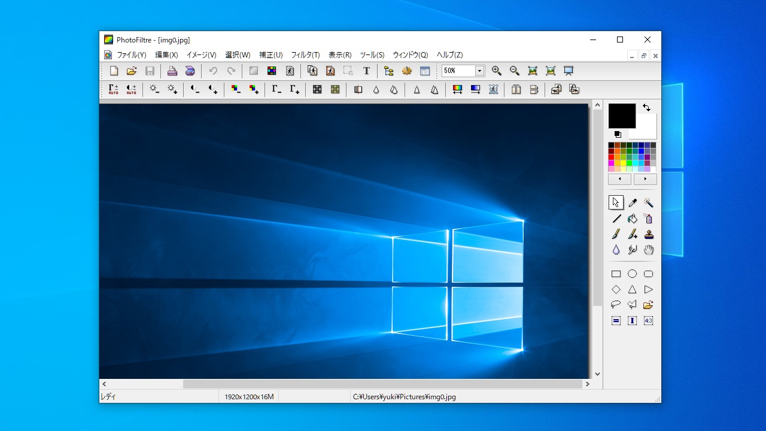This screenshot has width=766, height=431.
Task: Choose the Ellipse selection shape
Action: 632,274
